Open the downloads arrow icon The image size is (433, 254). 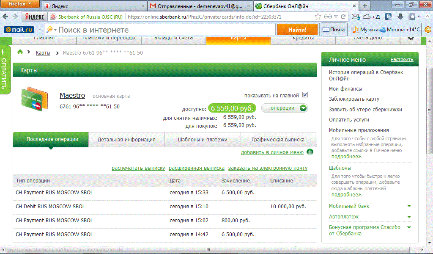click(x=400, y=17)
